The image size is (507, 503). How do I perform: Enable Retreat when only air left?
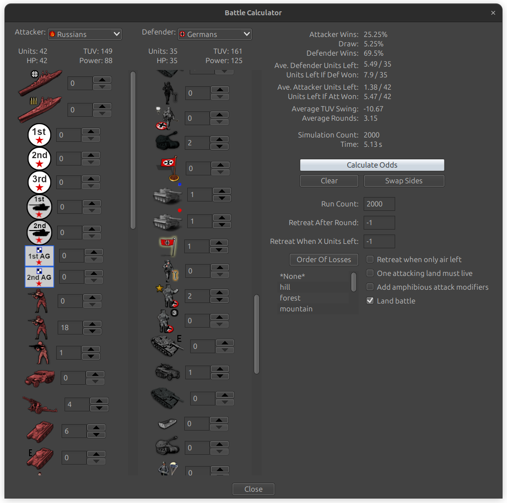370,259
